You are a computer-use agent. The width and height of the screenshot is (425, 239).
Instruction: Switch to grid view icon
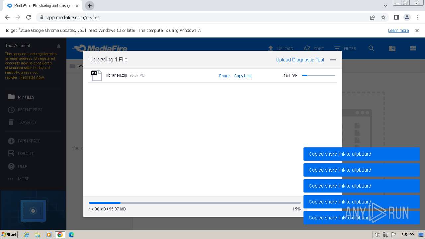coord(413,48)
